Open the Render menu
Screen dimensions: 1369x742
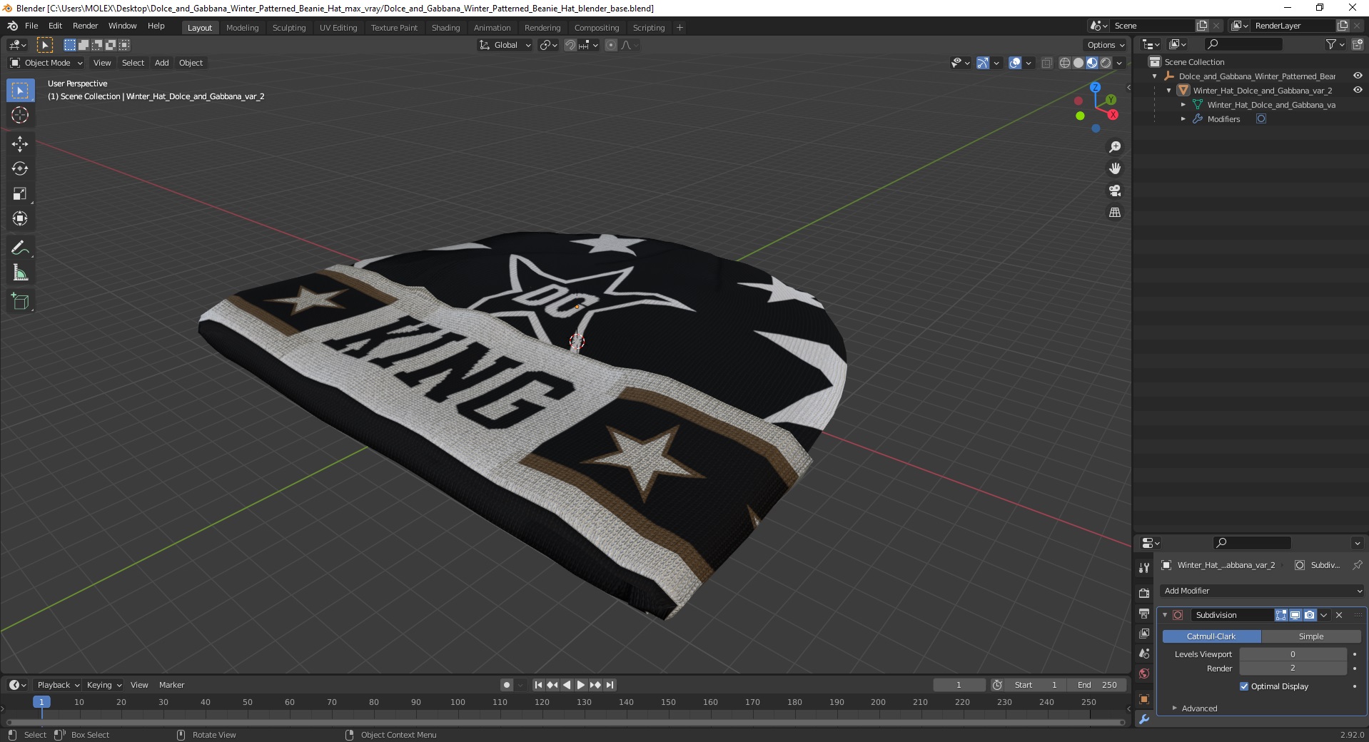(85, 26)
